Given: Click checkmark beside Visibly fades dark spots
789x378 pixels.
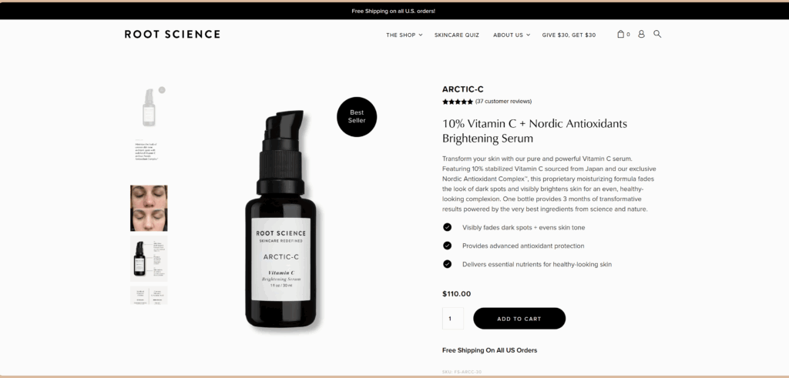Looking at the screenshot, I should click(448, 227).
